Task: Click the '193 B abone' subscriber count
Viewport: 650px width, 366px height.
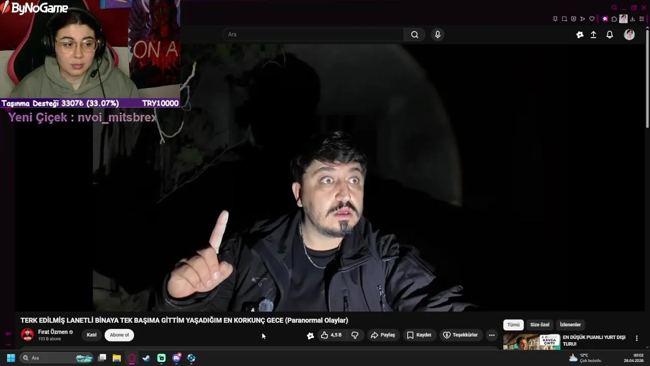Action: tap(49, 339)
